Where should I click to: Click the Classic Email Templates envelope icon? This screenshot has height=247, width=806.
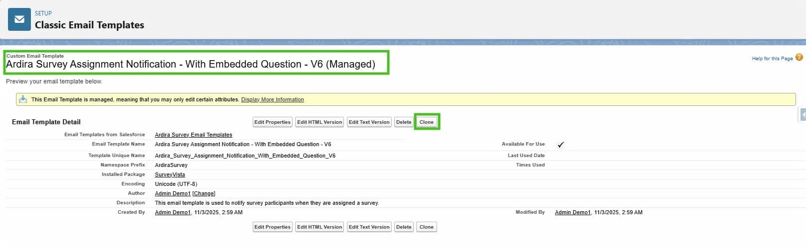pyautogui.click(x=19, y=19)
